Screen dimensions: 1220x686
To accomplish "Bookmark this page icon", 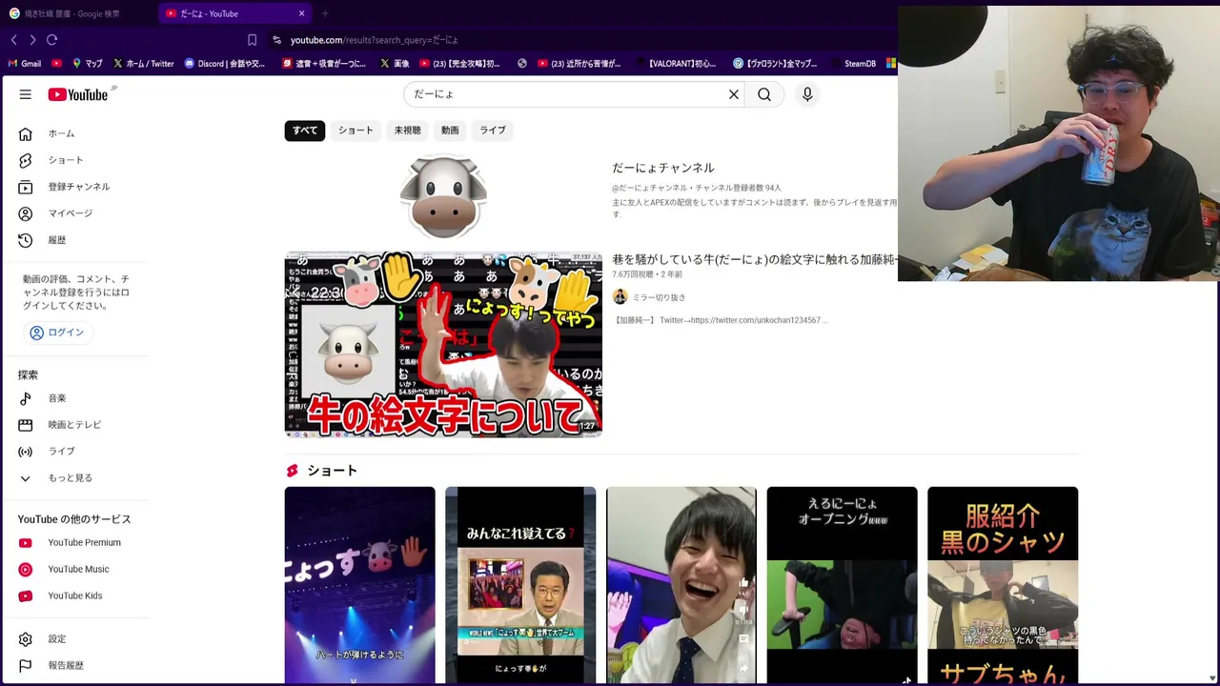I will [252, 40].
